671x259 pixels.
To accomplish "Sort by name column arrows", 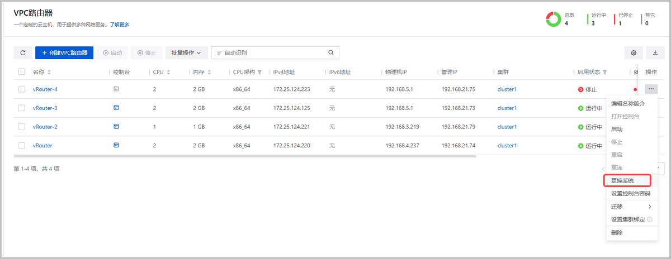I will pyautogui.click(x=49, y=73).
